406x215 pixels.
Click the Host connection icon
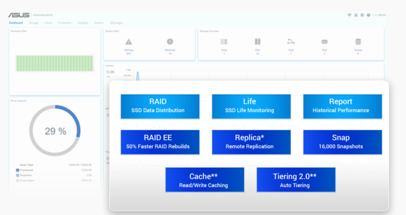tap(291, 42)
